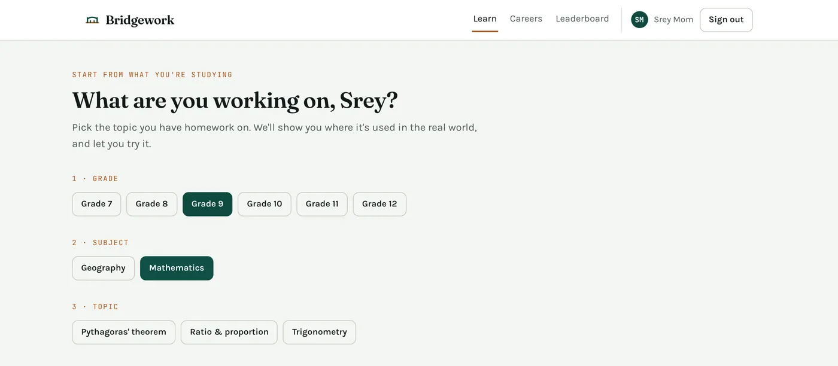The image size is (838, 366).
Task: Click the "2 · SUBJECT" section label
Action: pyautogui.click(x=101, y=243)
